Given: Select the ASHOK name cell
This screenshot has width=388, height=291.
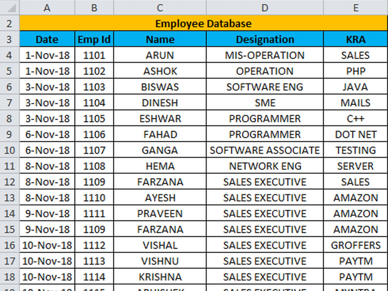Looking at the screenshot, I should [160, 71].
